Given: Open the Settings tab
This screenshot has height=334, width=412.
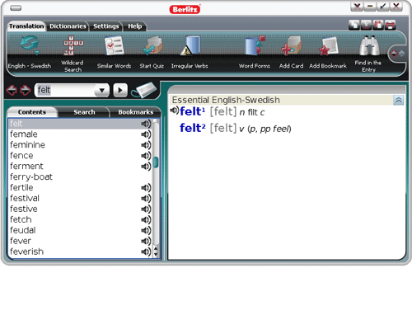Looking at the screenshot, I should pyautogui.click(x=106, y=26).
